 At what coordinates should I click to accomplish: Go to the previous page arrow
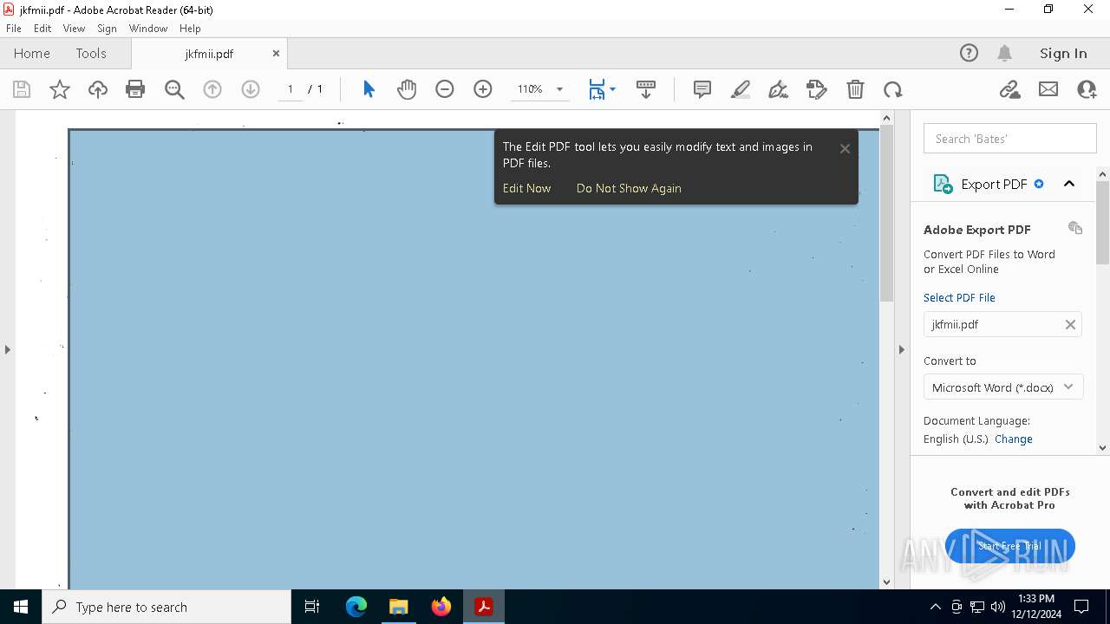[x=212, y=89]
